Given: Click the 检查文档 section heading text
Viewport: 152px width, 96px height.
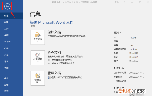Looking at the screenshot, I should 54,52.
